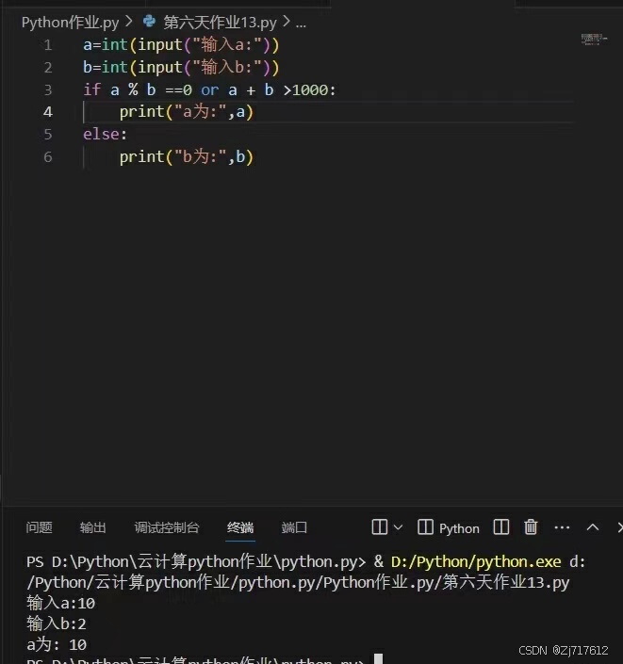Viewport: 623px width, 664px height.
Task: Select the 终端 panel tab
Action: pos(240,527)
